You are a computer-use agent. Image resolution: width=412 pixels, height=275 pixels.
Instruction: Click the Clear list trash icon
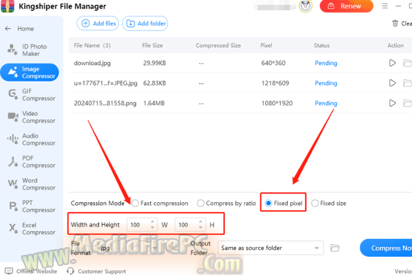[395, 23]
